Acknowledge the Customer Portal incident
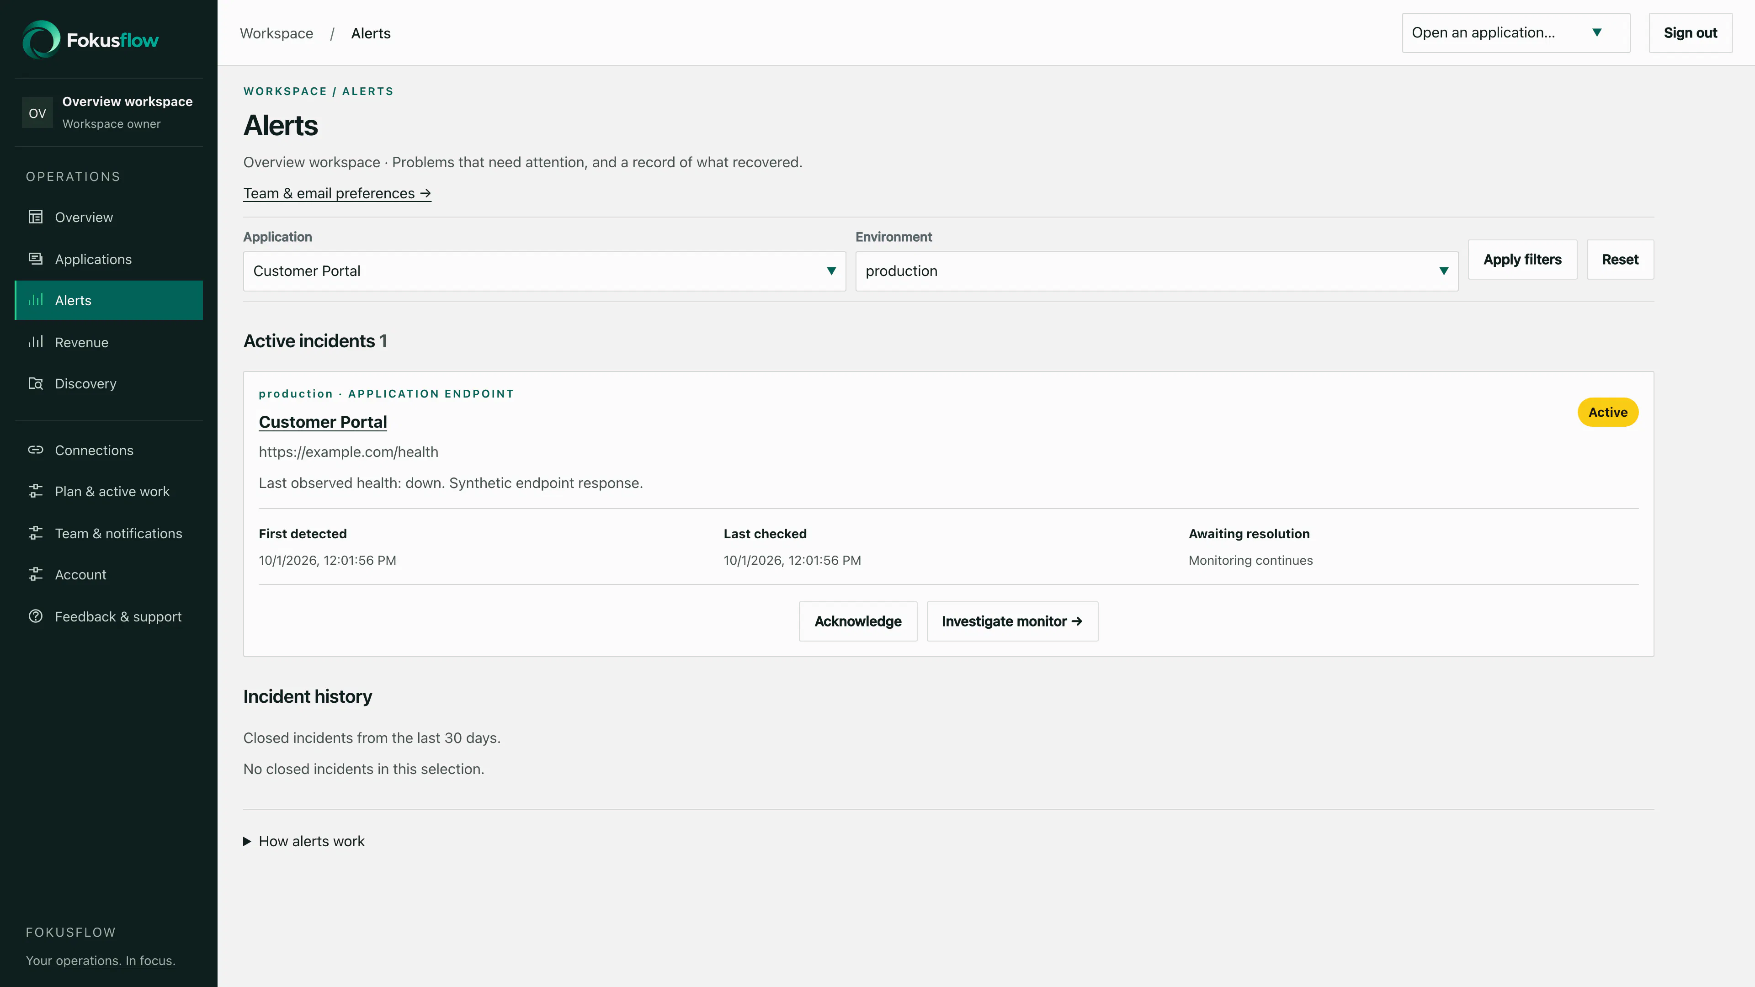 pyautogui.click(x=858, y=621)
